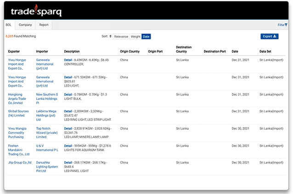Click the Export button
This screenshot has height=194, width=293.
[x=270, y=36]
